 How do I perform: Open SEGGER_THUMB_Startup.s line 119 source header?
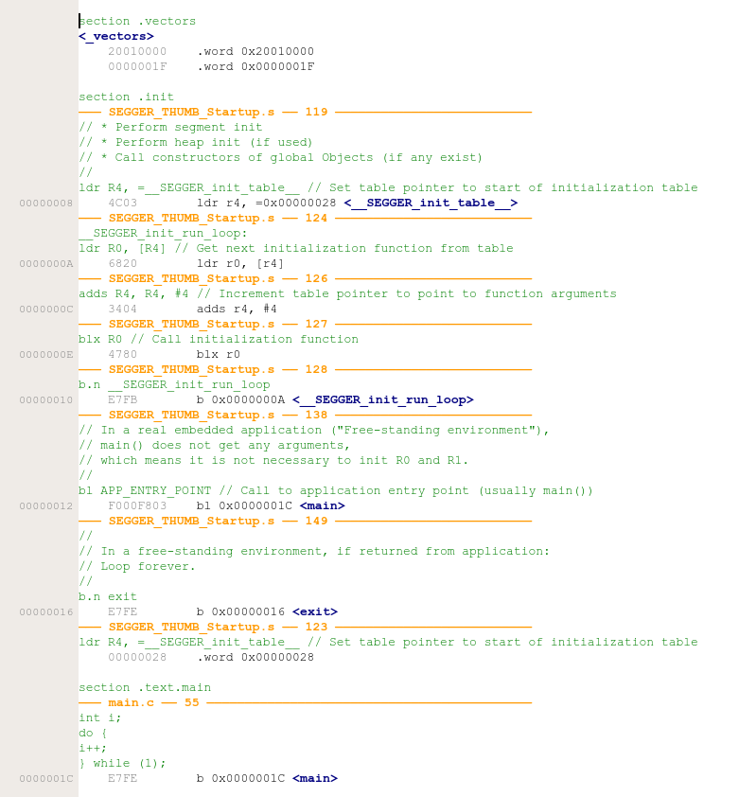[305, 113]
